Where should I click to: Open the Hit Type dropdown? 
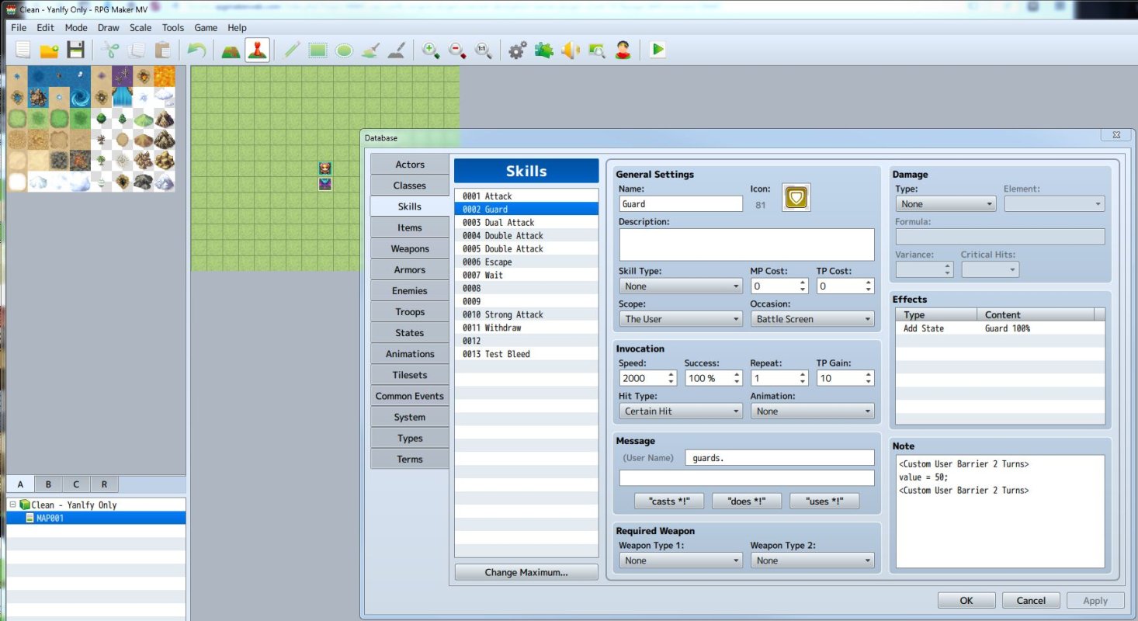coord(681,411)
